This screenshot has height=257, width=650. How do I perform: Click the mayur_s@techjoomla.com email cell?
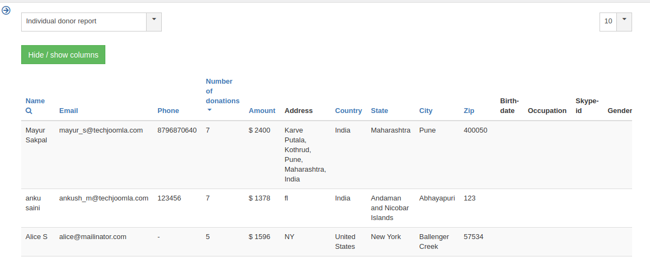coord(100,130)
